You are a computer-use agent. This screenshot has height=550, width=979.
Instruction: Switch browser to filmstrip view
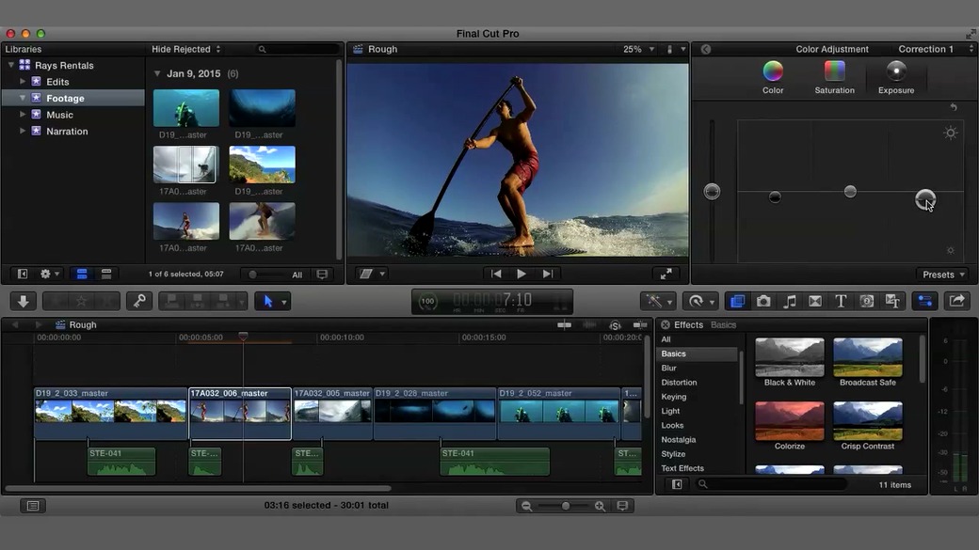(82, 275)
